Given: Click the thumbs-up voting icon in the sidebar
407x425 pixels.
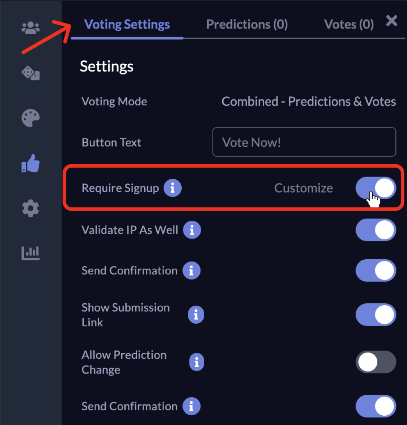Looking at the screenshot, I should click(30, 164).
